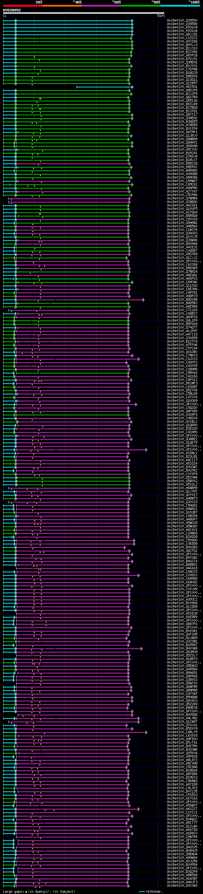Image resolution: width=203 pixels, height=894 pixels.
Task: Click the white query length ruler bar
Action: 84,13
